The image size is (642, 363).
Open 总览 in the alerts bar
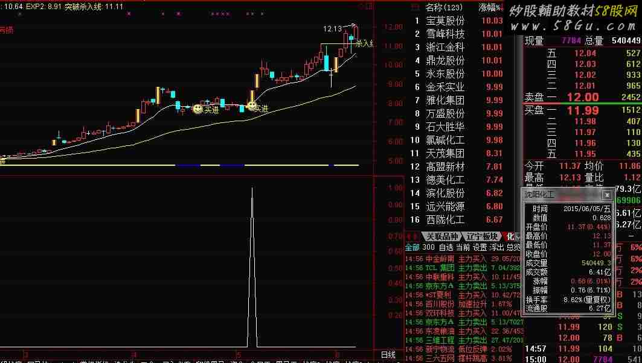coord(513,247)
